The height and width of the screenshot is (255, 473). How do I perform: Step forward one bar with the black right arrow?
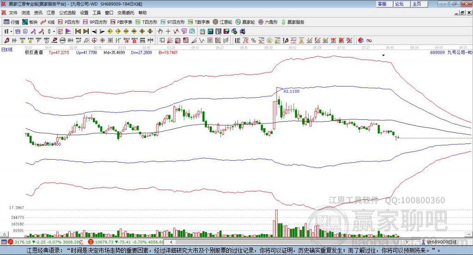tap(102, 31)
